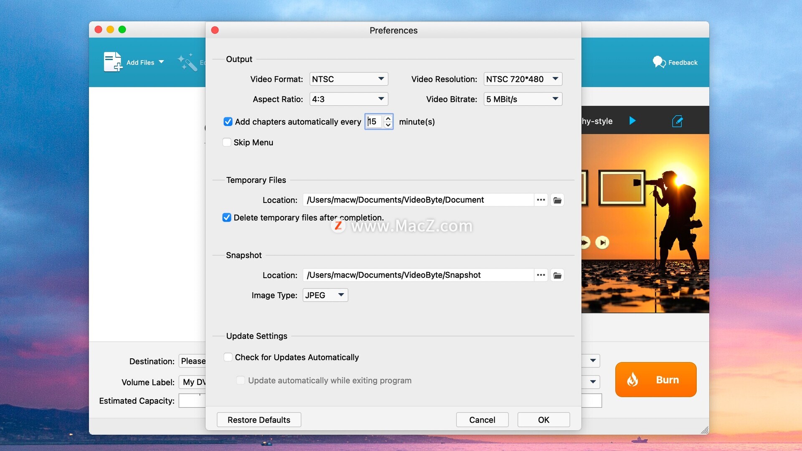The height and width of the screenshot is (451, 802).
Task: Open the Feedback chat bubble icon
Action: tap(659, 62)
